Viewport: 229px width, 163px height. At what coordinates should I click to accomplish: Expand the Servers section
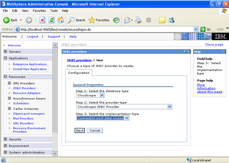[x=6, y=52]
